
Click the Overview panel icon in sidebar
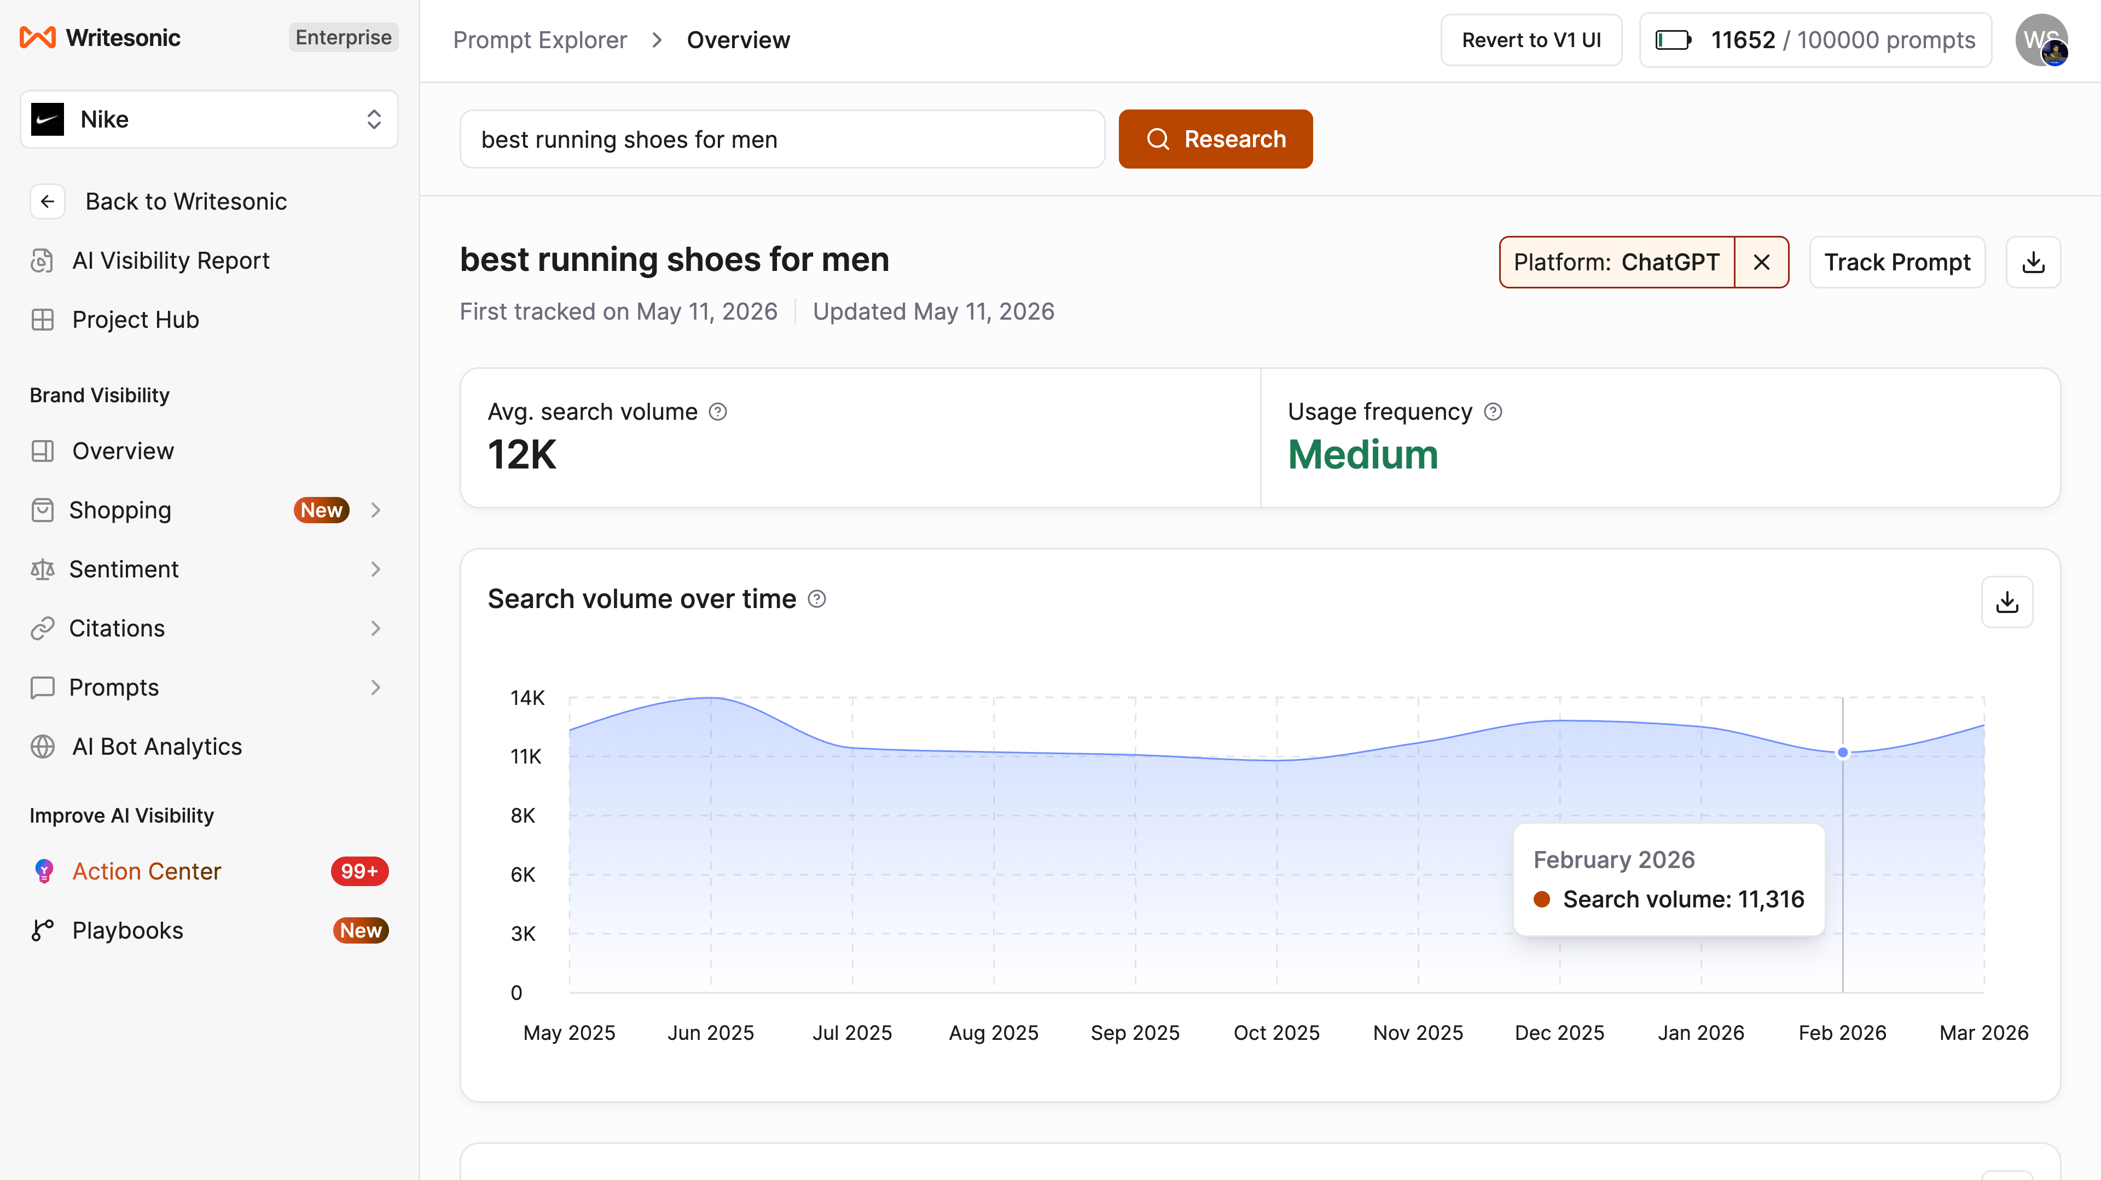coord(43,452)
